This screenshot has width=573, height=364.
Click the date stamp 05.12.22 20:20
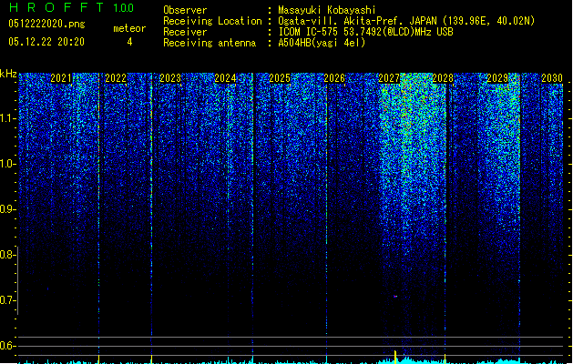click(46, 42)
